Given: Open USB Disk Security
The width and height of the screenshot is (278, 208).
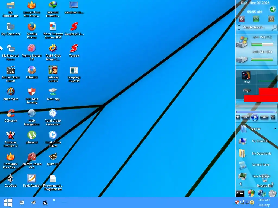Looking at the screenshot, I should click(x=32, y=96).
